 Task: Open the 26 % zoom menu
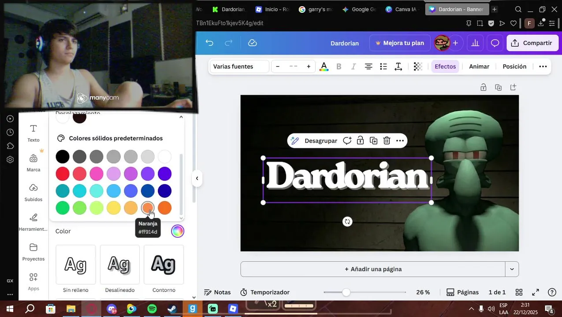click(x=423, y=292)
